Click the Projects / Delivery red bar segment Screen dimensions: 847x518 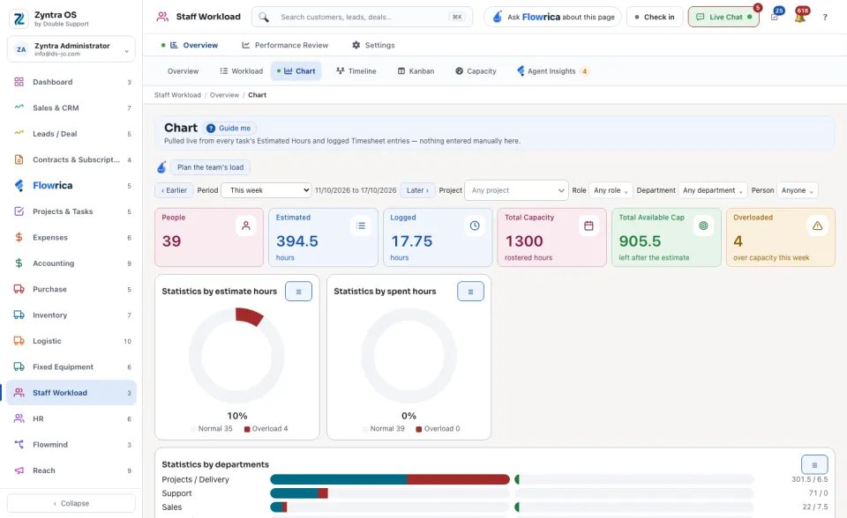coord(458,479)
